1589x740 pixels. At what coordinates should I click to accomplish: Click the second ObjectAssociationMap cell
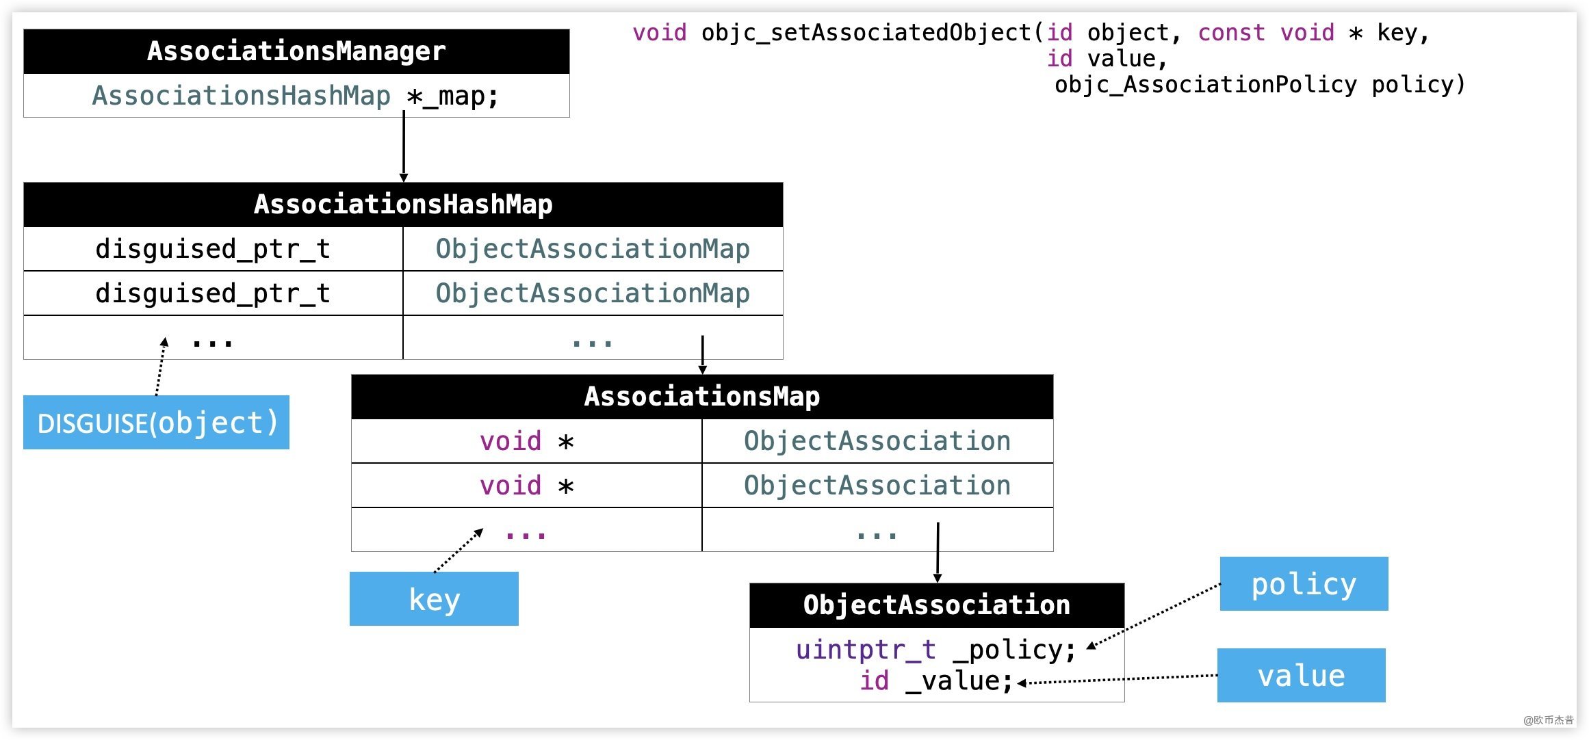pyautogui.click(x=593, y=293)
